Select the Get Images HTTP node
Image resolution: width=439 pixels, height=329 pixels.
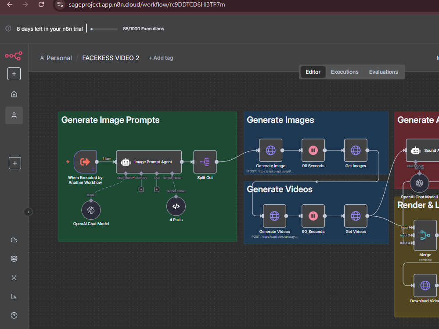356,150
